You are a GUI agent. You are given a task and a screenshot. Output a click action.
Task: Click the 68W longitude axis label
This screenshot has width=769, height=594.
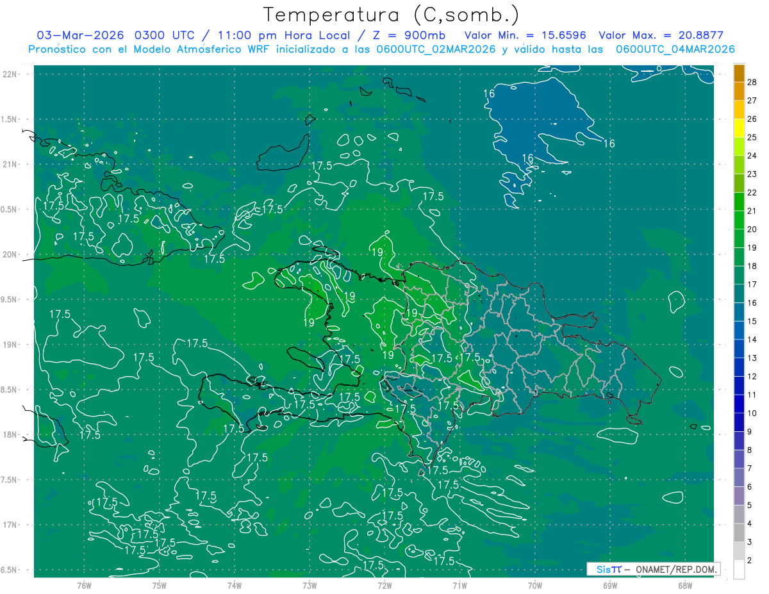pos(685,585)
